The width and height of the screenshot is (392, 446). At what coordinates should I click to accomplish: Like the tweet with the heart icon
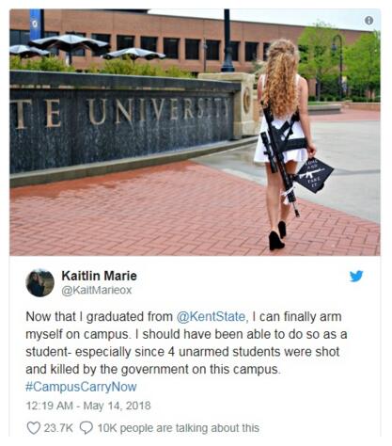[x=34, y=428]
